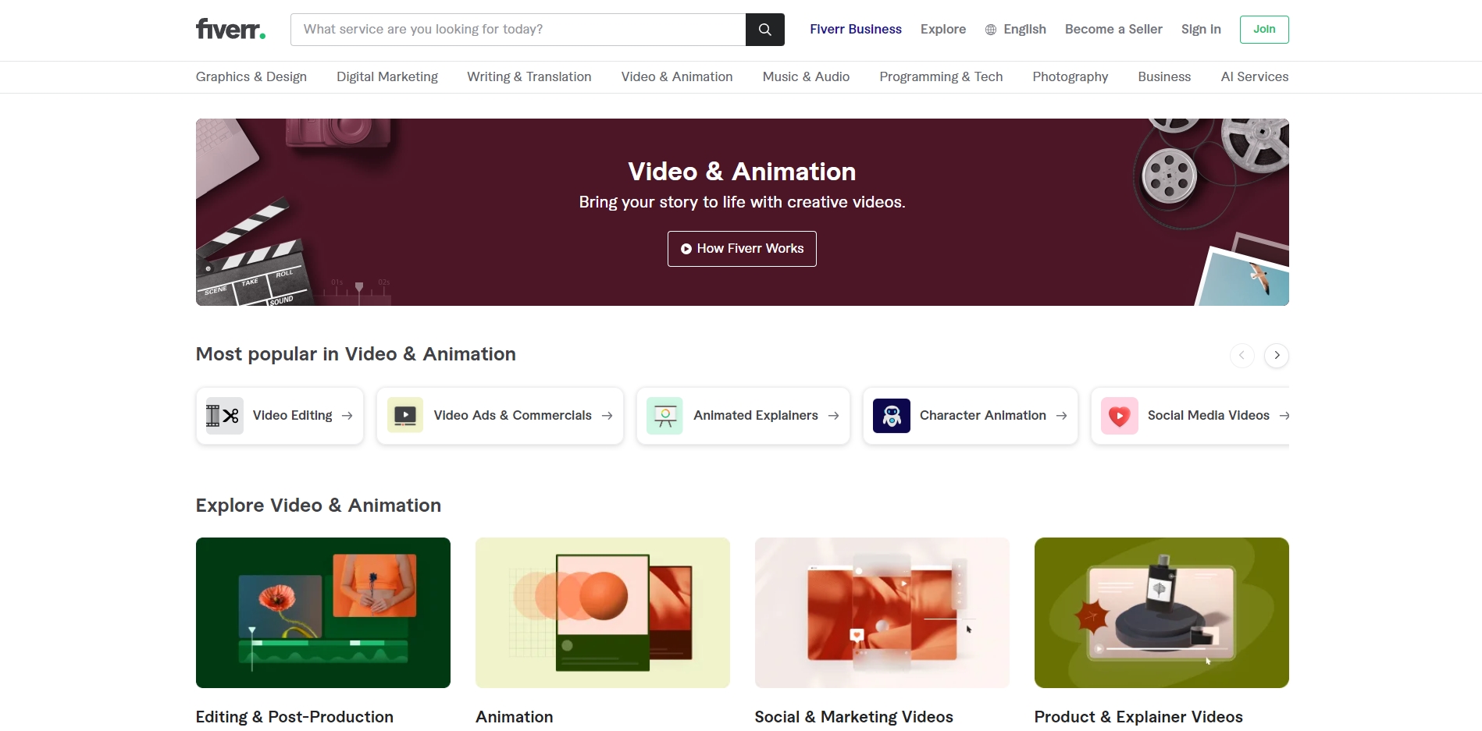Open the Animated Explainers card
1482x731 pixels.
click(x=743, y=416)
